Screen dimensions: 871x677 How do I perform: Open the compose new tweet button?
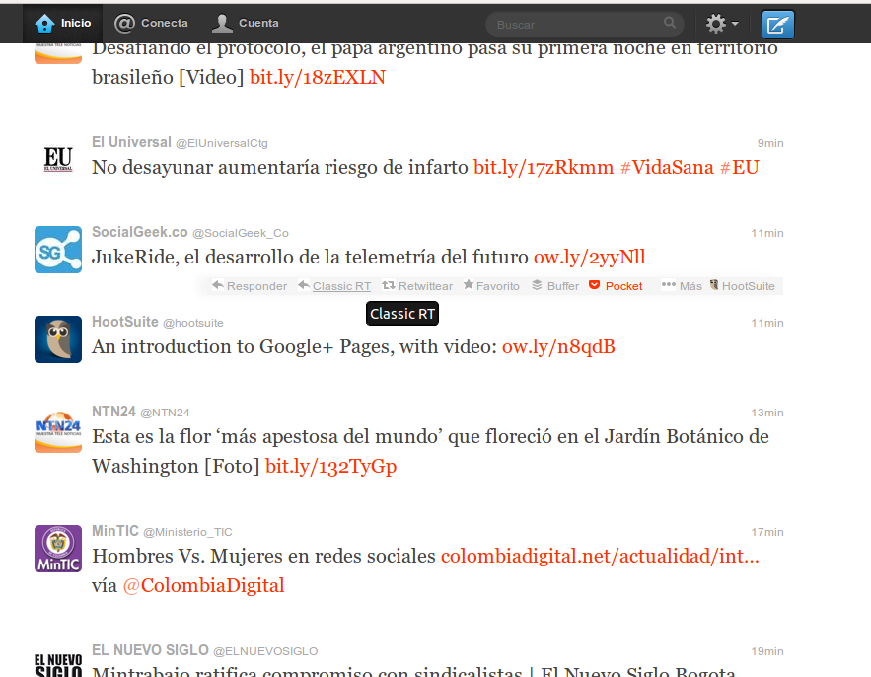[777, 24]
